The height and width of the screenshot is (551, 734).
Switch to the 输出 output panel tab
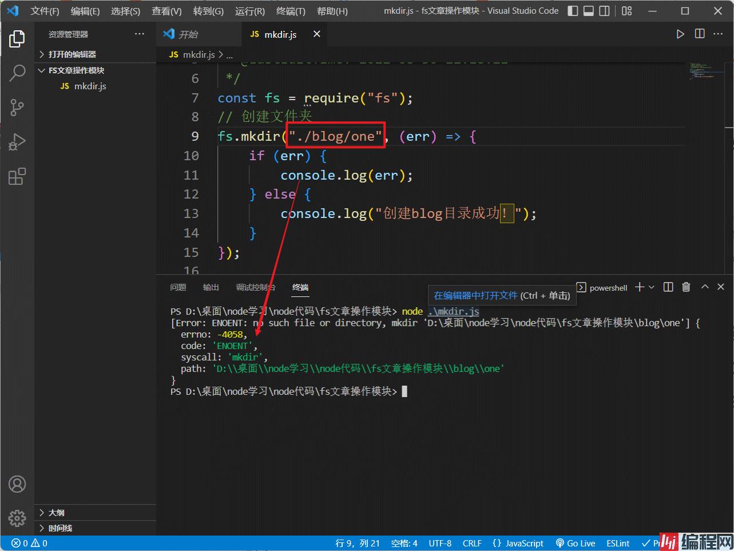pos(211,287)
